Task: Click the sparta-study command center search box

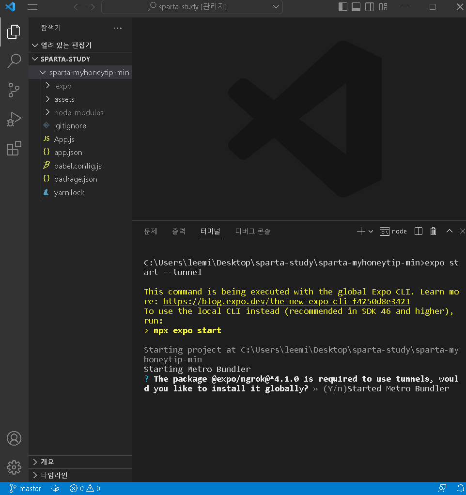Action: pos(192,7)
